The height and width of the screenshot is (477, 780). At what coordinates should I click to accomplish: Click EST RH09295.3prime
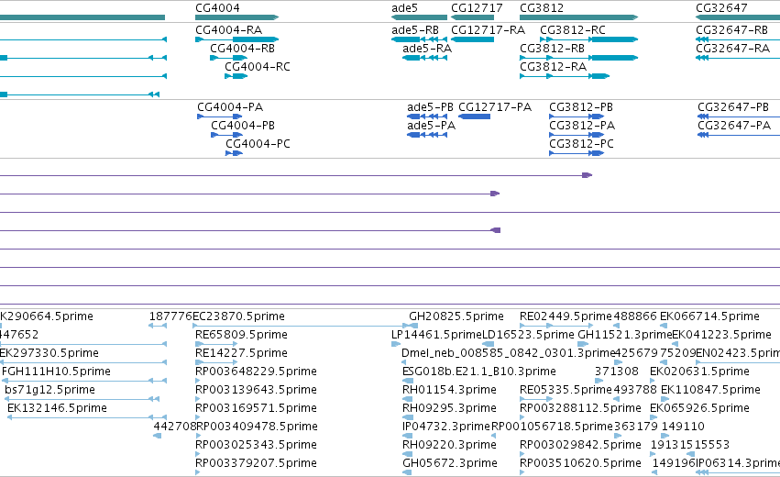pyautogui.click(x=449, y=408)
